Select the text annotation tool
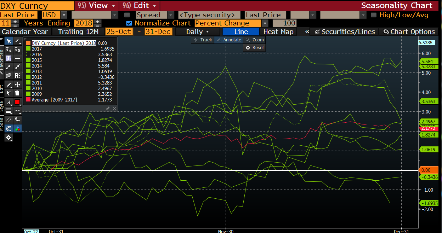Image resolution: width=442 pixels, height=233 pixels. 8,58
